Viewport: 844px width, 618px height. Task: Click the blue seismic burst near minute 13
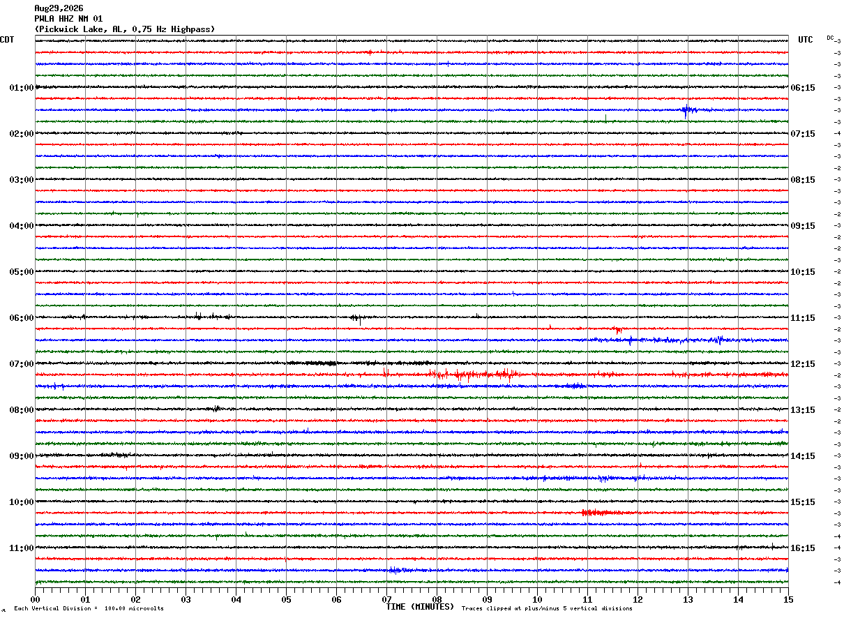tap(688, 110)
